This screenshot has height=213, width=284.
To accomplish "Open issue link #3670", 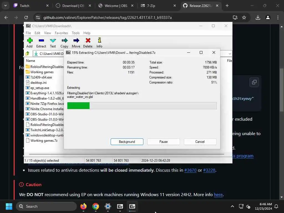I will point(190,170).
